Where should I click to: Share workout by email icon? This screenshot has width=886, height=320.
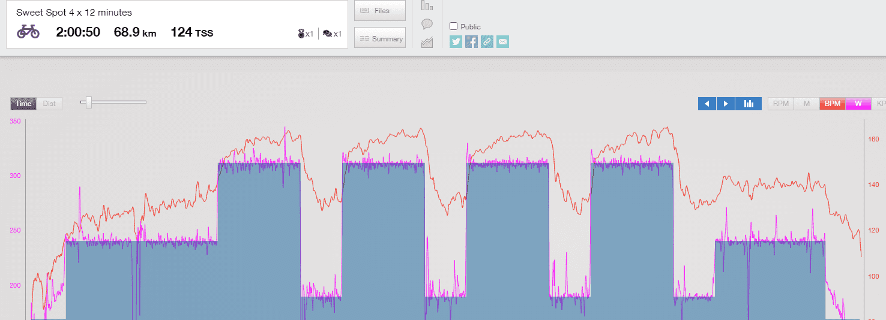pyautogui.click(x=502, y=41)
